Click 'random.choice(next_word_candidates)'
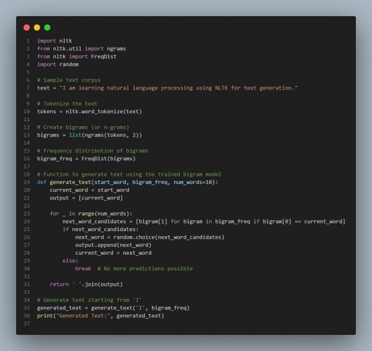 169,237
